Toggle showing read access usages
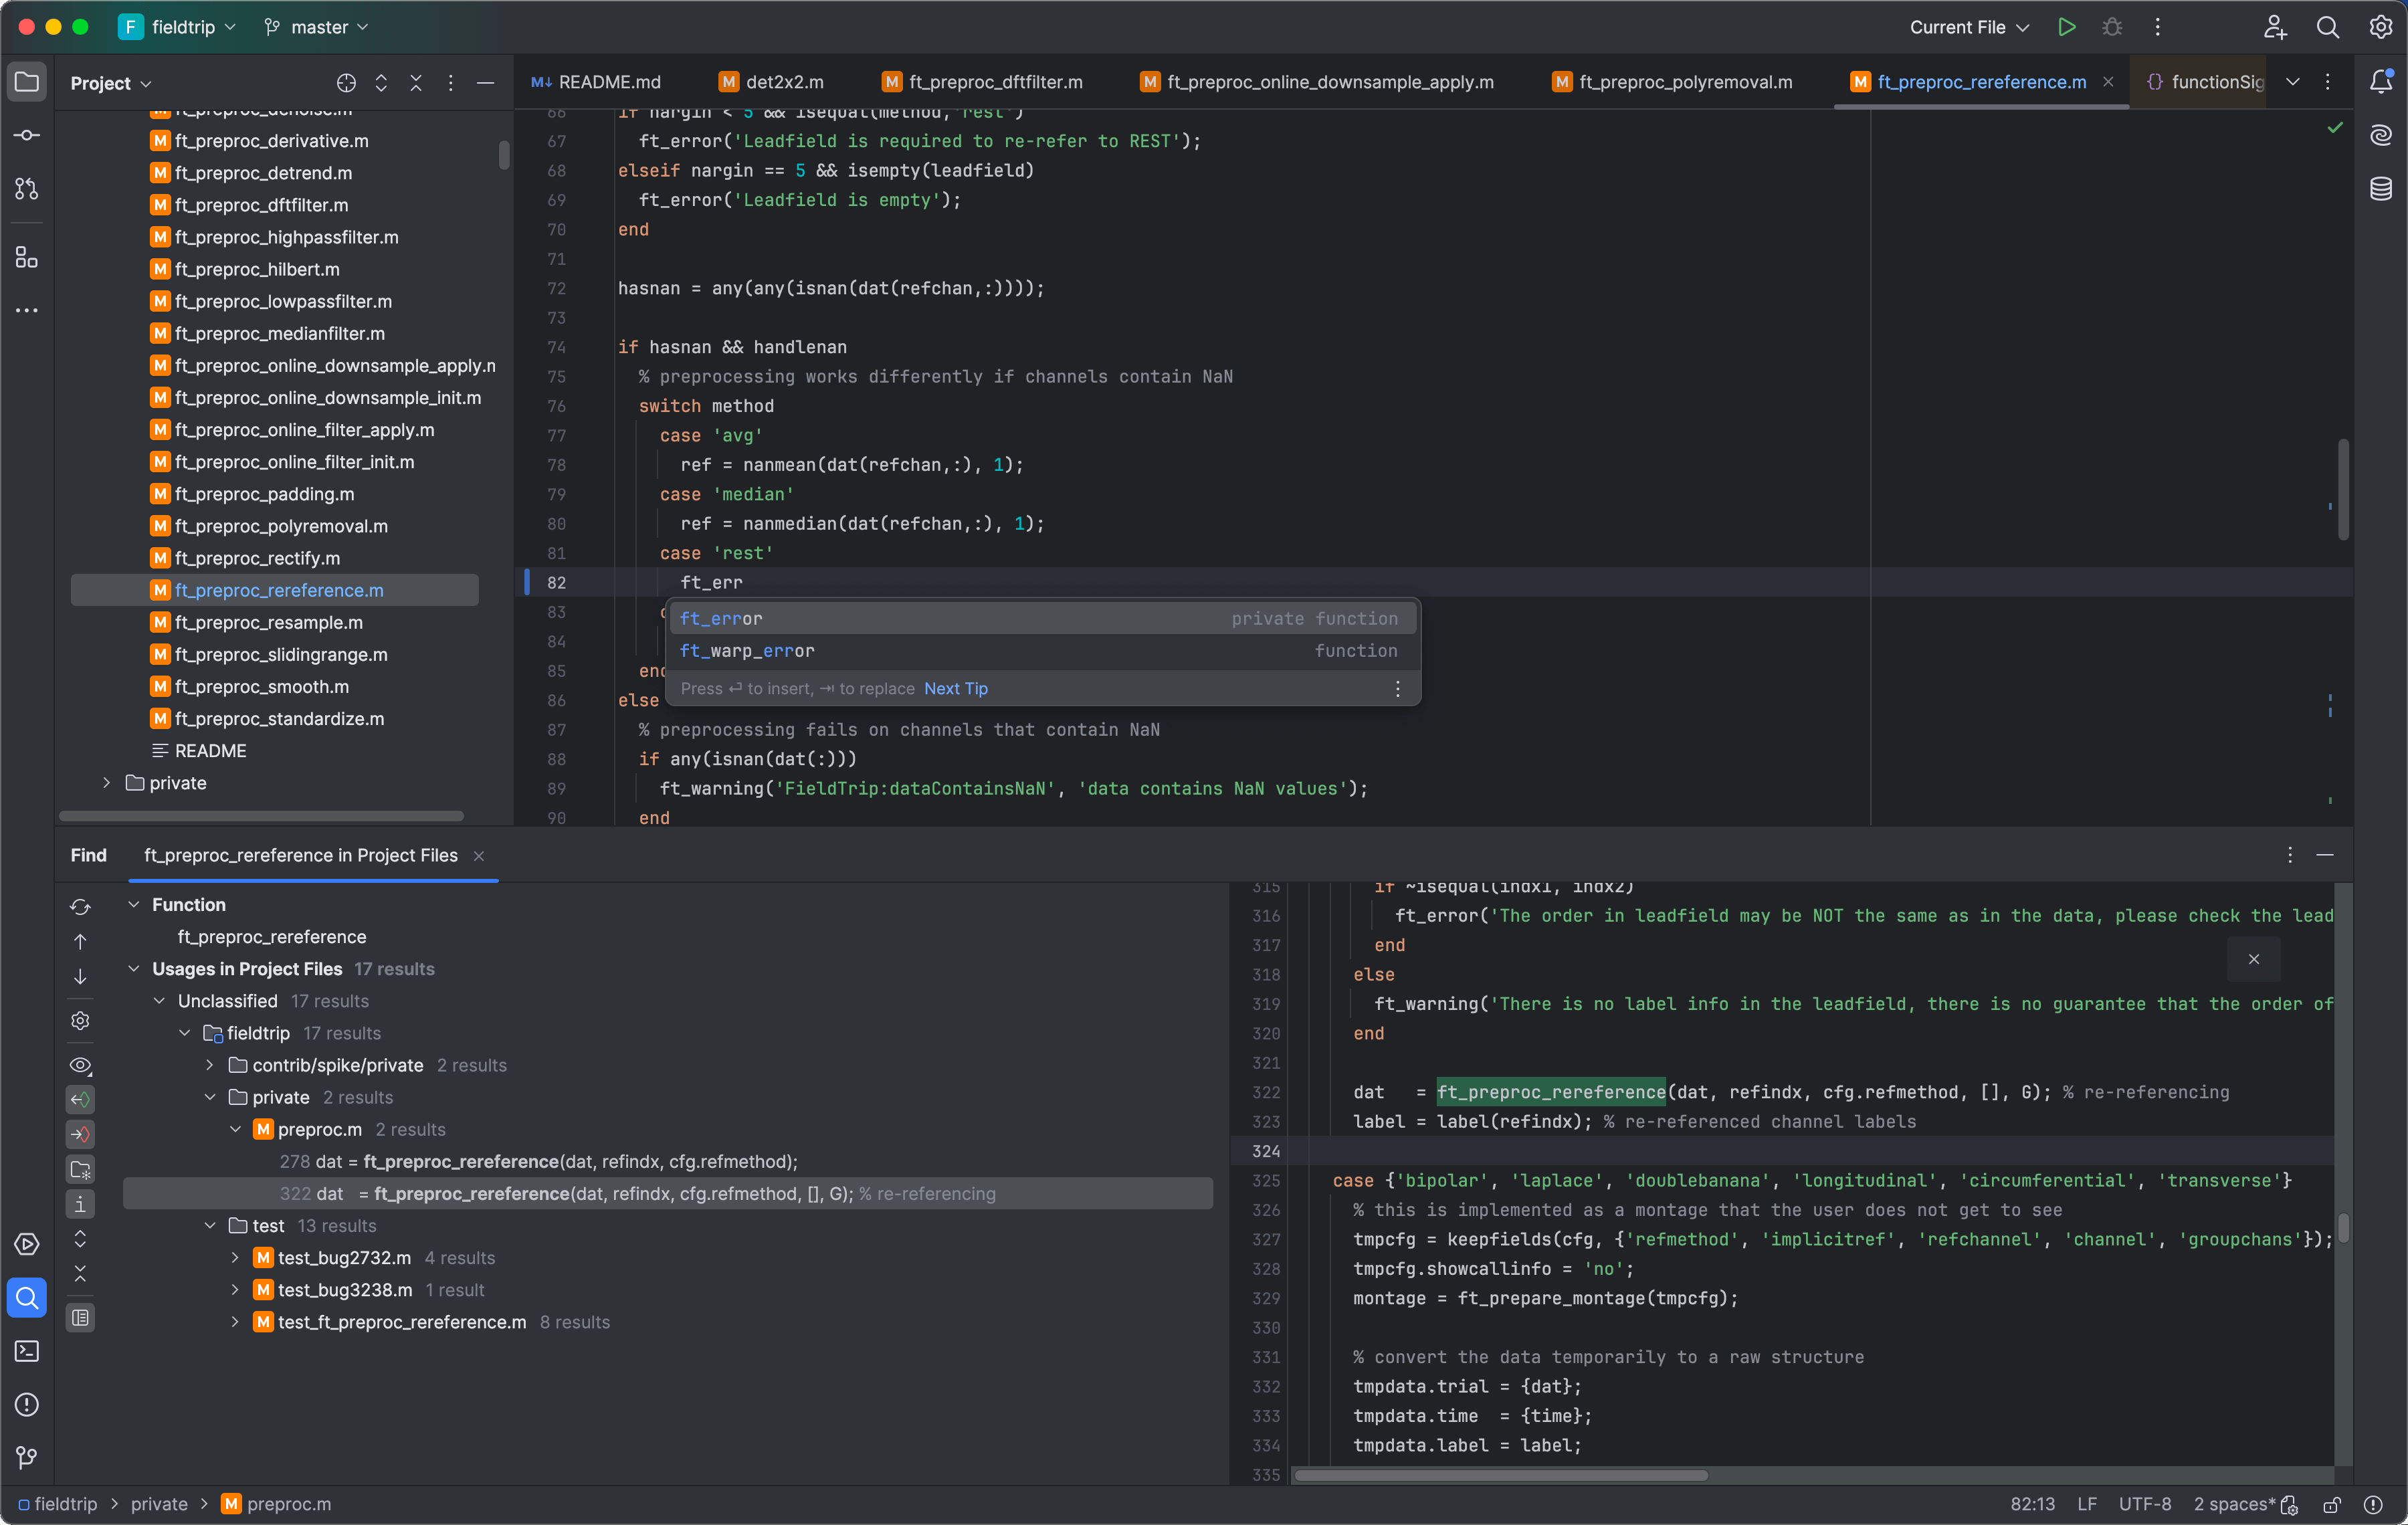Screen dimensions: 2408x1525 point(80,1099)
